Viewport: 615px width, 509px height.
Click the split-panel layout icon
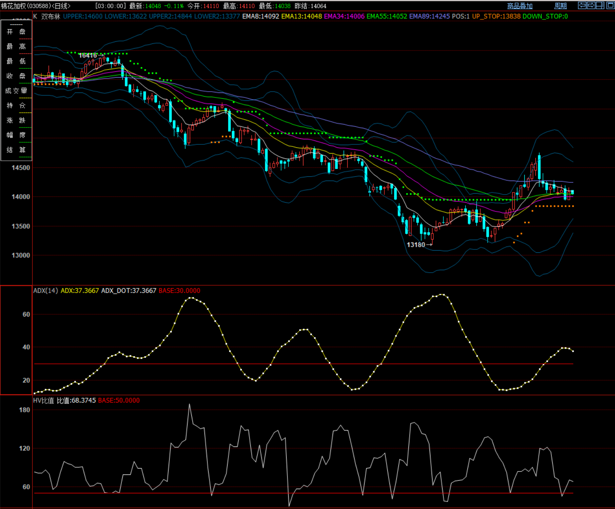tap(600, 5)
